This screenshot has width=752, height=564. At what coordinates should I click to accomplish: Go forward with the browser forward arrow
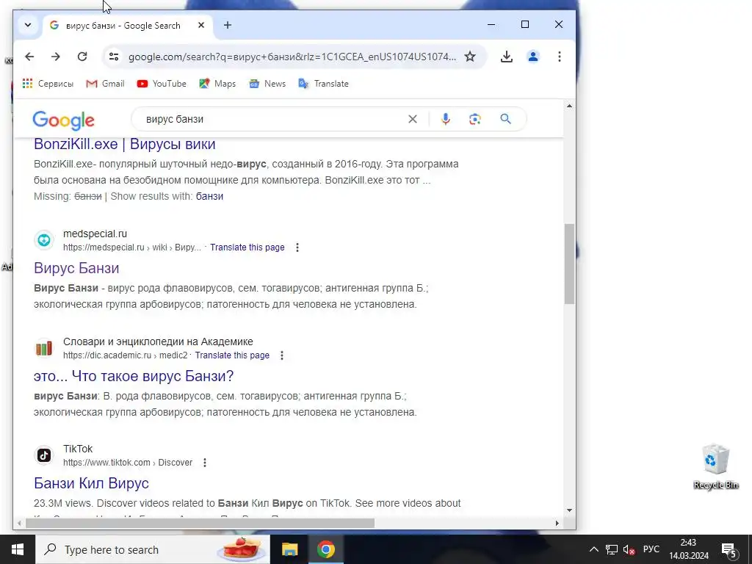pyautogui.click(x=56, y=57)
